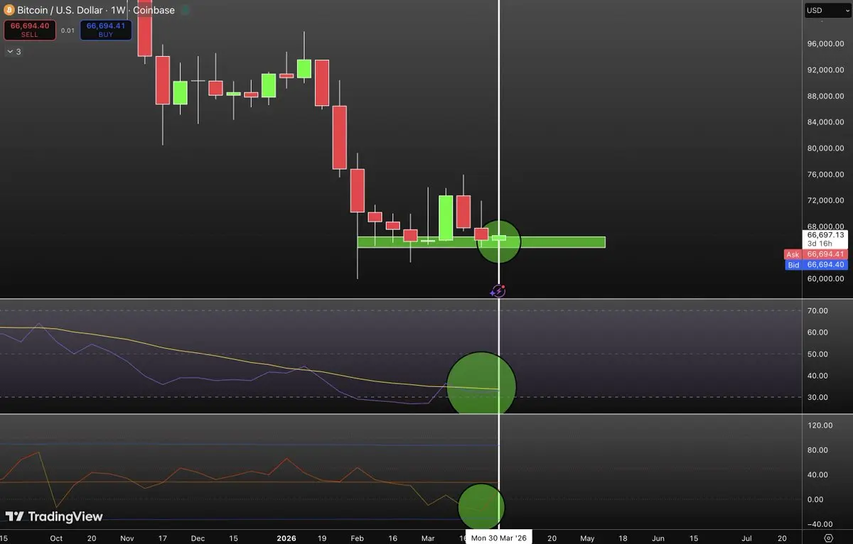Click the BUY 66,694.41 button
This screenshot has height=544, width=853.
105,30
